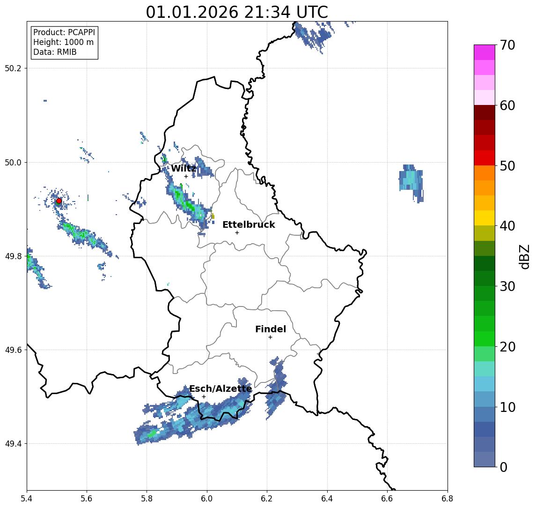Click the title "01.01.2026 21:34 UTC"

coord(237,12)
